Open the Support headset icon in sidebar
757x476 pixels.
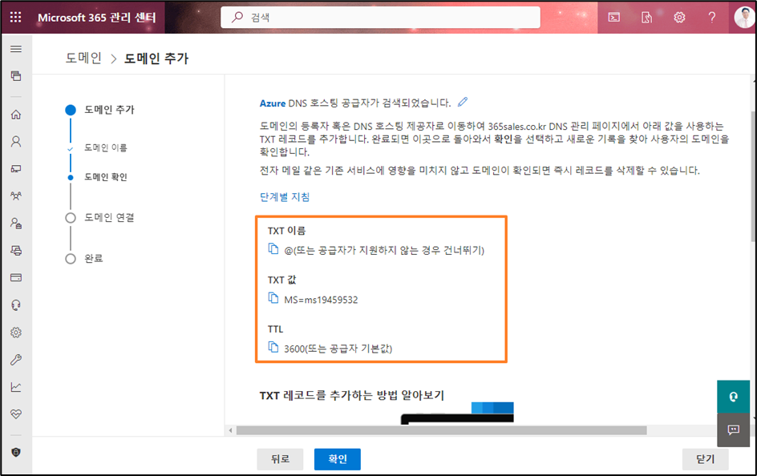click(16, 305)
